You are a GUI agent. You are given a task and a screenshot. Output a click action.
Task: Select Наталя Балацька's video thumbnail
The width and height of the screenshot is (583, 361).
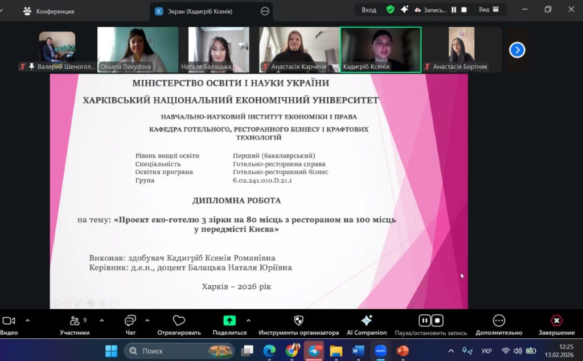[219, 50]
